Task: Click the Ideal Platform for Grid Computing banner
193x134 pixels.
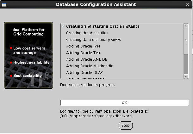Action: point(28,55)
